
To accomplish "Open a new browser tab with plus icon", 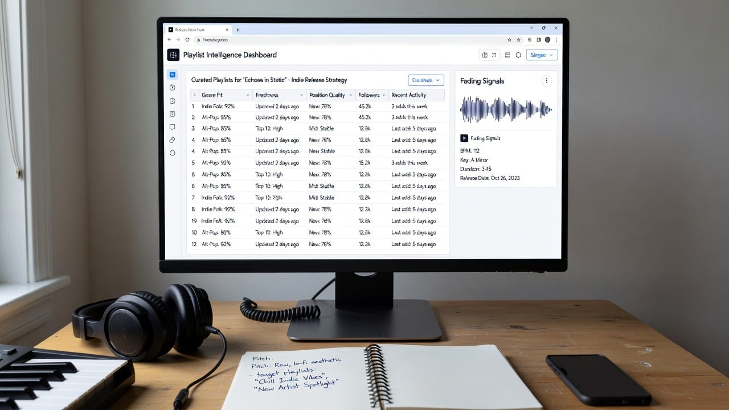I will (237, 30).
